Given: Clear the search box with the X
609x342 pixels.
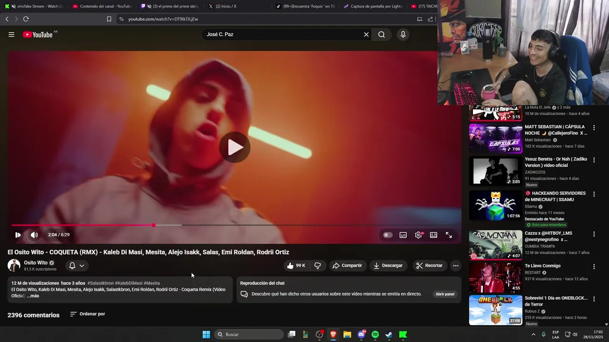Looking at the screenshot, I should click(366, 34).
